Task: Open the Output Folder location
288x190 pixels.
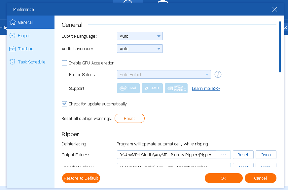Action: click(266, 155)
